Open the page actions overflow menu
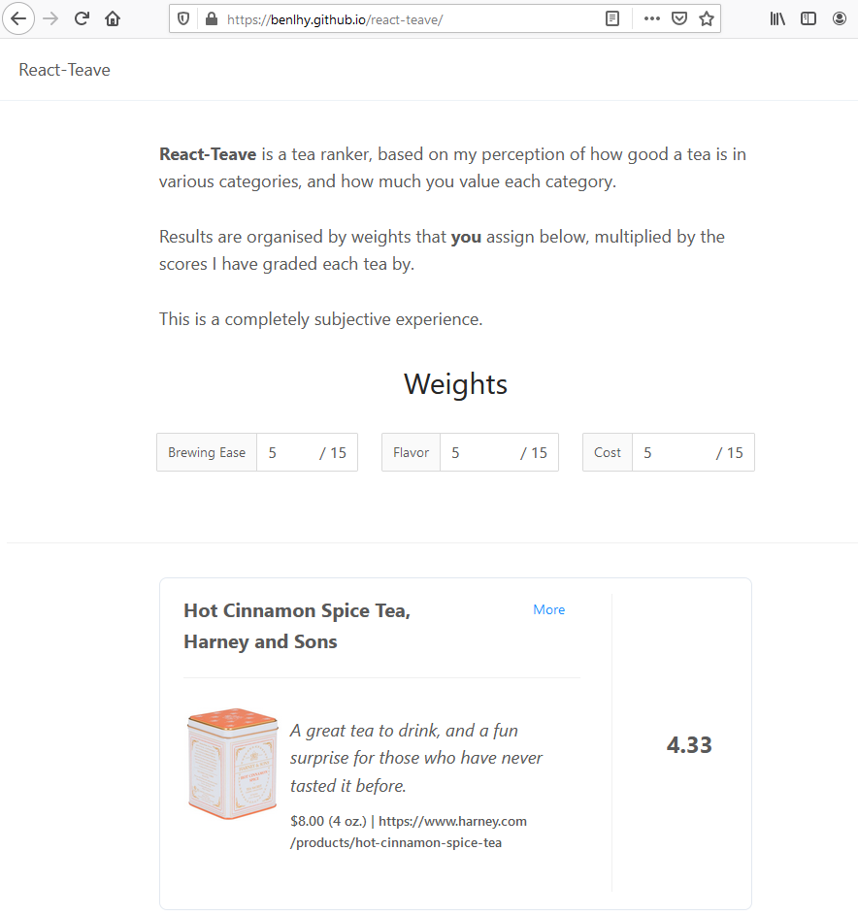Screen dimensions: 858x916 point(651,17)
